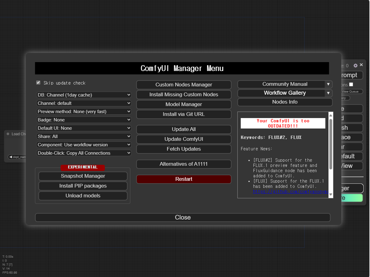
Task: Click the 'Your ComfyUI is too OUTDATED!!!' warning
Action: (283, 123)
